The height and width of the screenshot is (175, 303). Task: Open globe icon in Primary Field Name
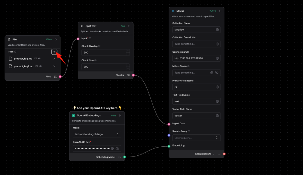217,87
